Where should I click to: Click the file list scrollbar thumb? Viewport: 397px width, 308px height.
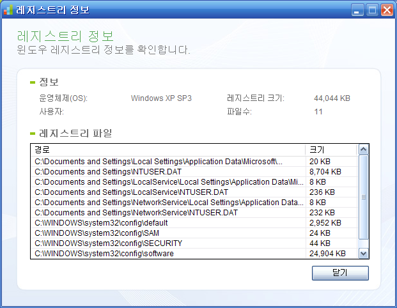tap(364, 197)
